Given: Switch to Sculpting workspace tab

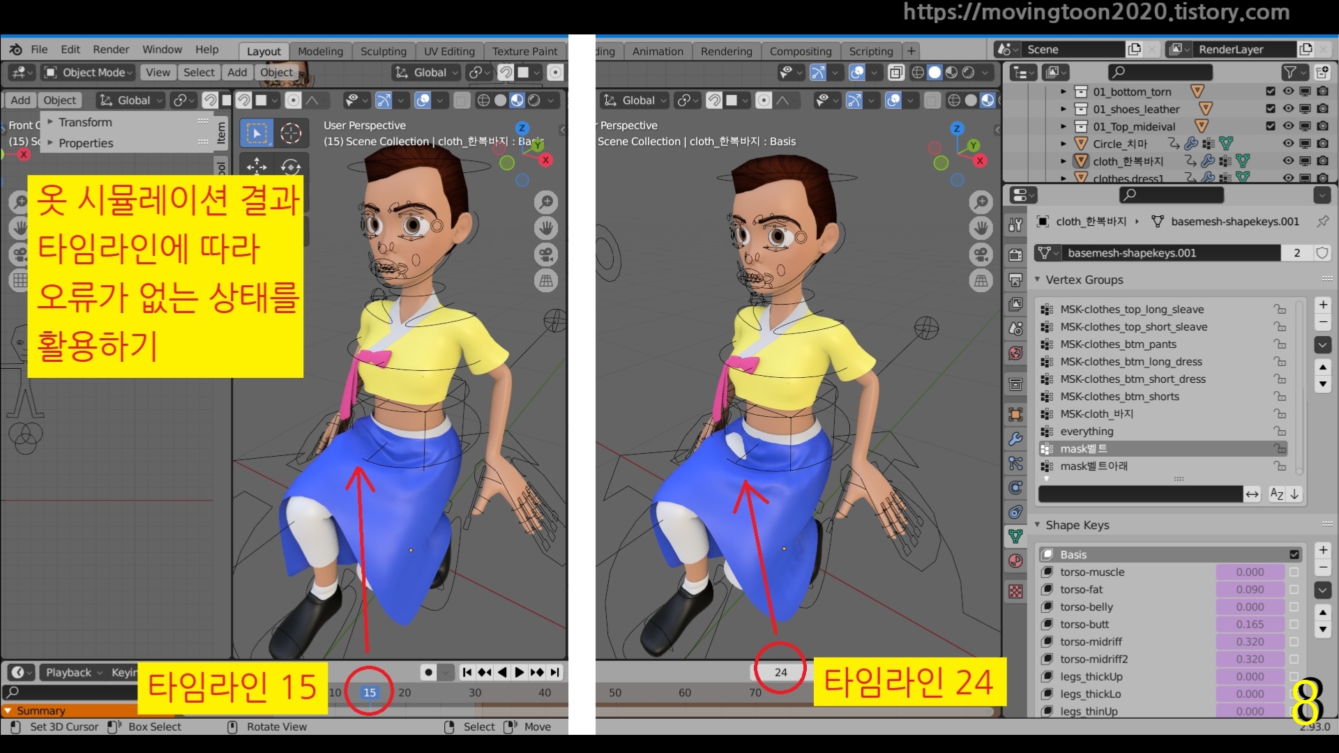Looking at the screenshot, I should pos(383,51).
